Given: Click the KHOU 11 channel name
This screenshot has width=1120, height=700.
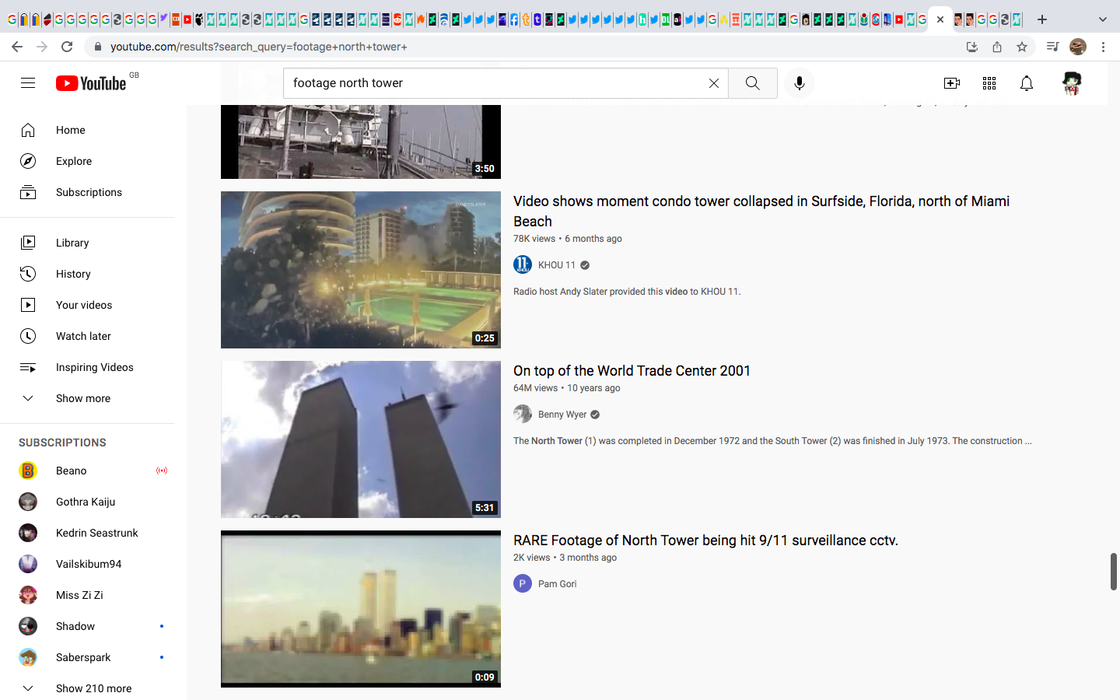Looking at the screenshot, I should point(557,265).
